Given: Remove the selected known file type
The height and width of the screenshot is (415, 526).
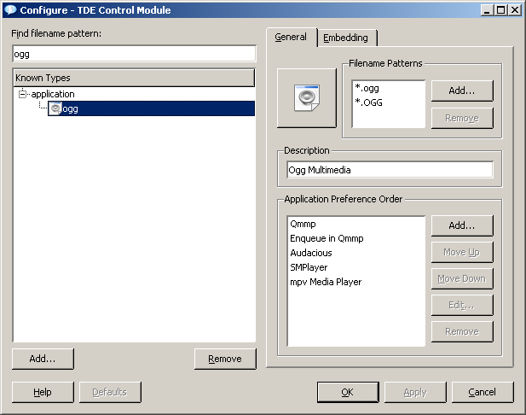Looking at the screenshot, I should pyautogui.click(x=224, y=359).
